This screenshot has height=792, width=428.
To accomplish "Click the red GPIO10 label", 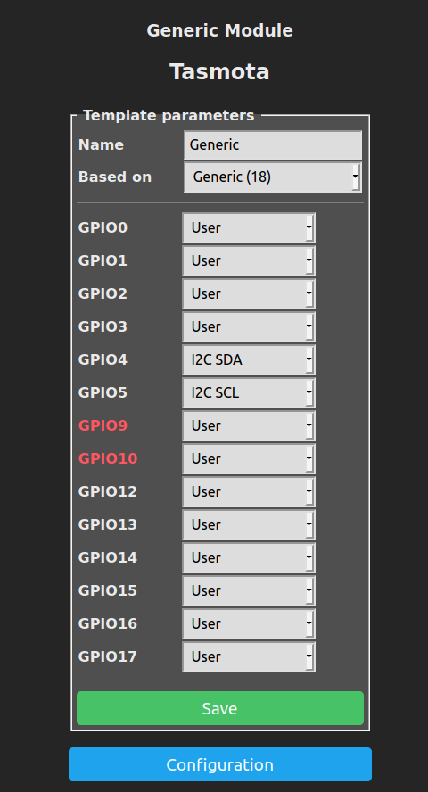I will [108, 458].
